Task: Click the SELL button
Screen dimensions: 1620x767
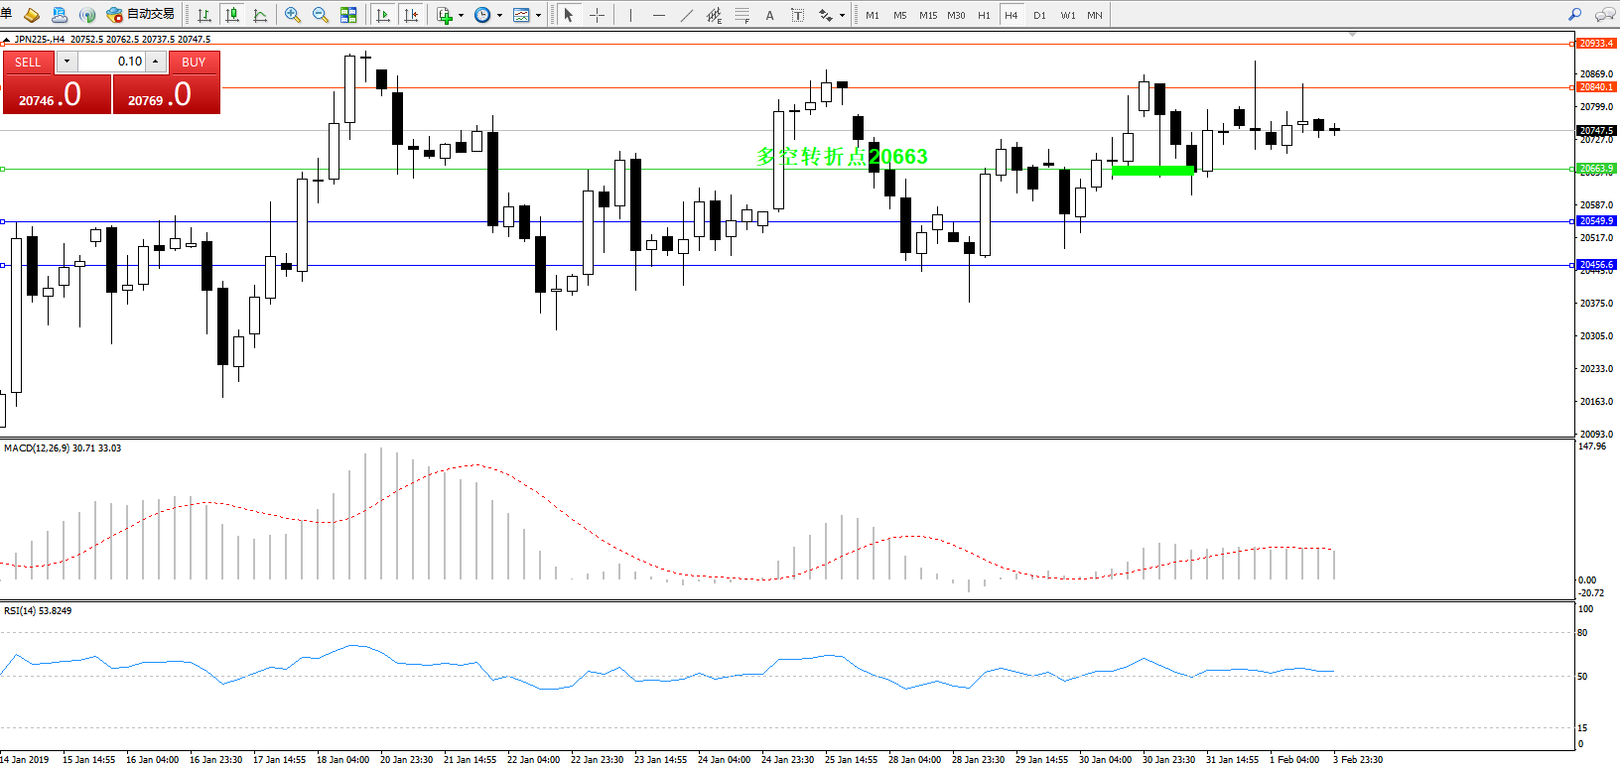Action: (28, 62)
